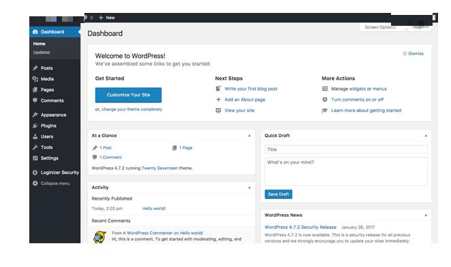Image resolution: width=451 pixels, height=267 pixels.
Task: Collapse the Activity panel
Action: 249,188
